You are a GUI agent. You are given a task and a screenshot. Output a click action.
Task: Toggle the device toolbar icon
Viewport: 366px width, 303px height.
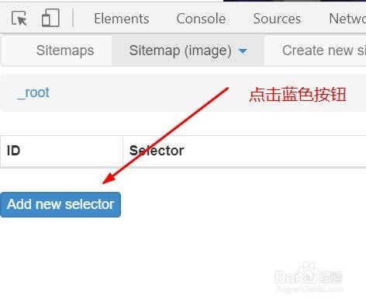(50, 18)
